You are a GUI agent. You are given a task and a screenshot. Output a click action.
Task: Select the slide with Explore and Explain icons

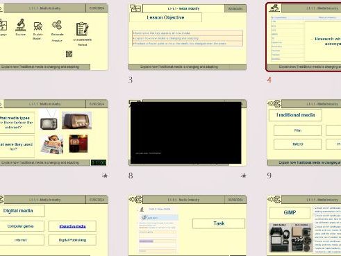tap(54, 37)
